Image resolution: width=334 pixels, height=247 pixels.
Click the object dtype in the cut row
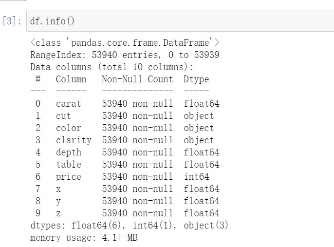199,116
